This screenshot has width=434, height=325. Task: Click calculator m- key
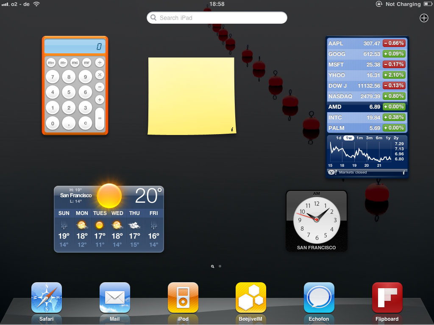(x=63, y=63)
